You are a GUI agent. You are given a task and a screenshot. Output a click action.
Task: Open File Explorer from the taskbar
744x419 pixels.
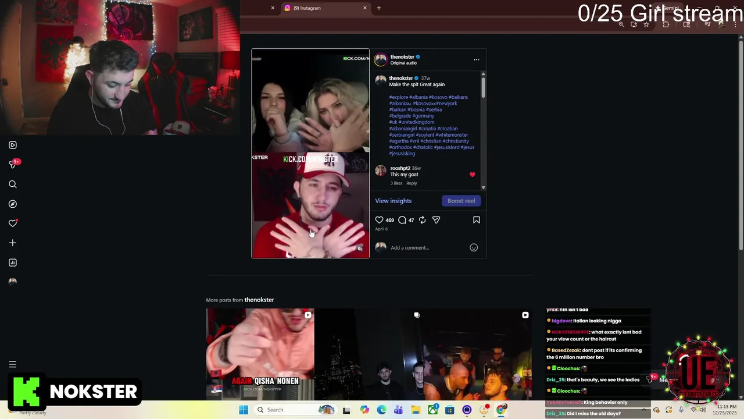tap(416, 410)
